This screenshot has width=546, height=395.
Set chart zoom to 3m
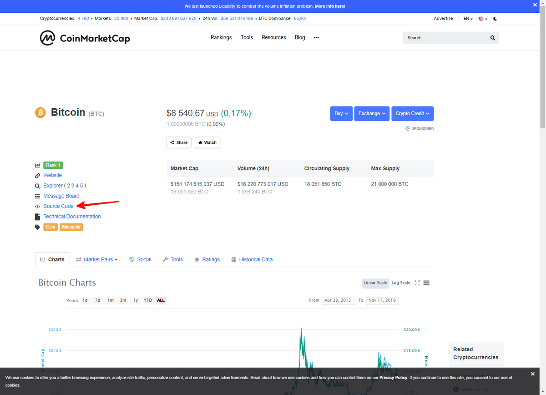coord(123,300)
